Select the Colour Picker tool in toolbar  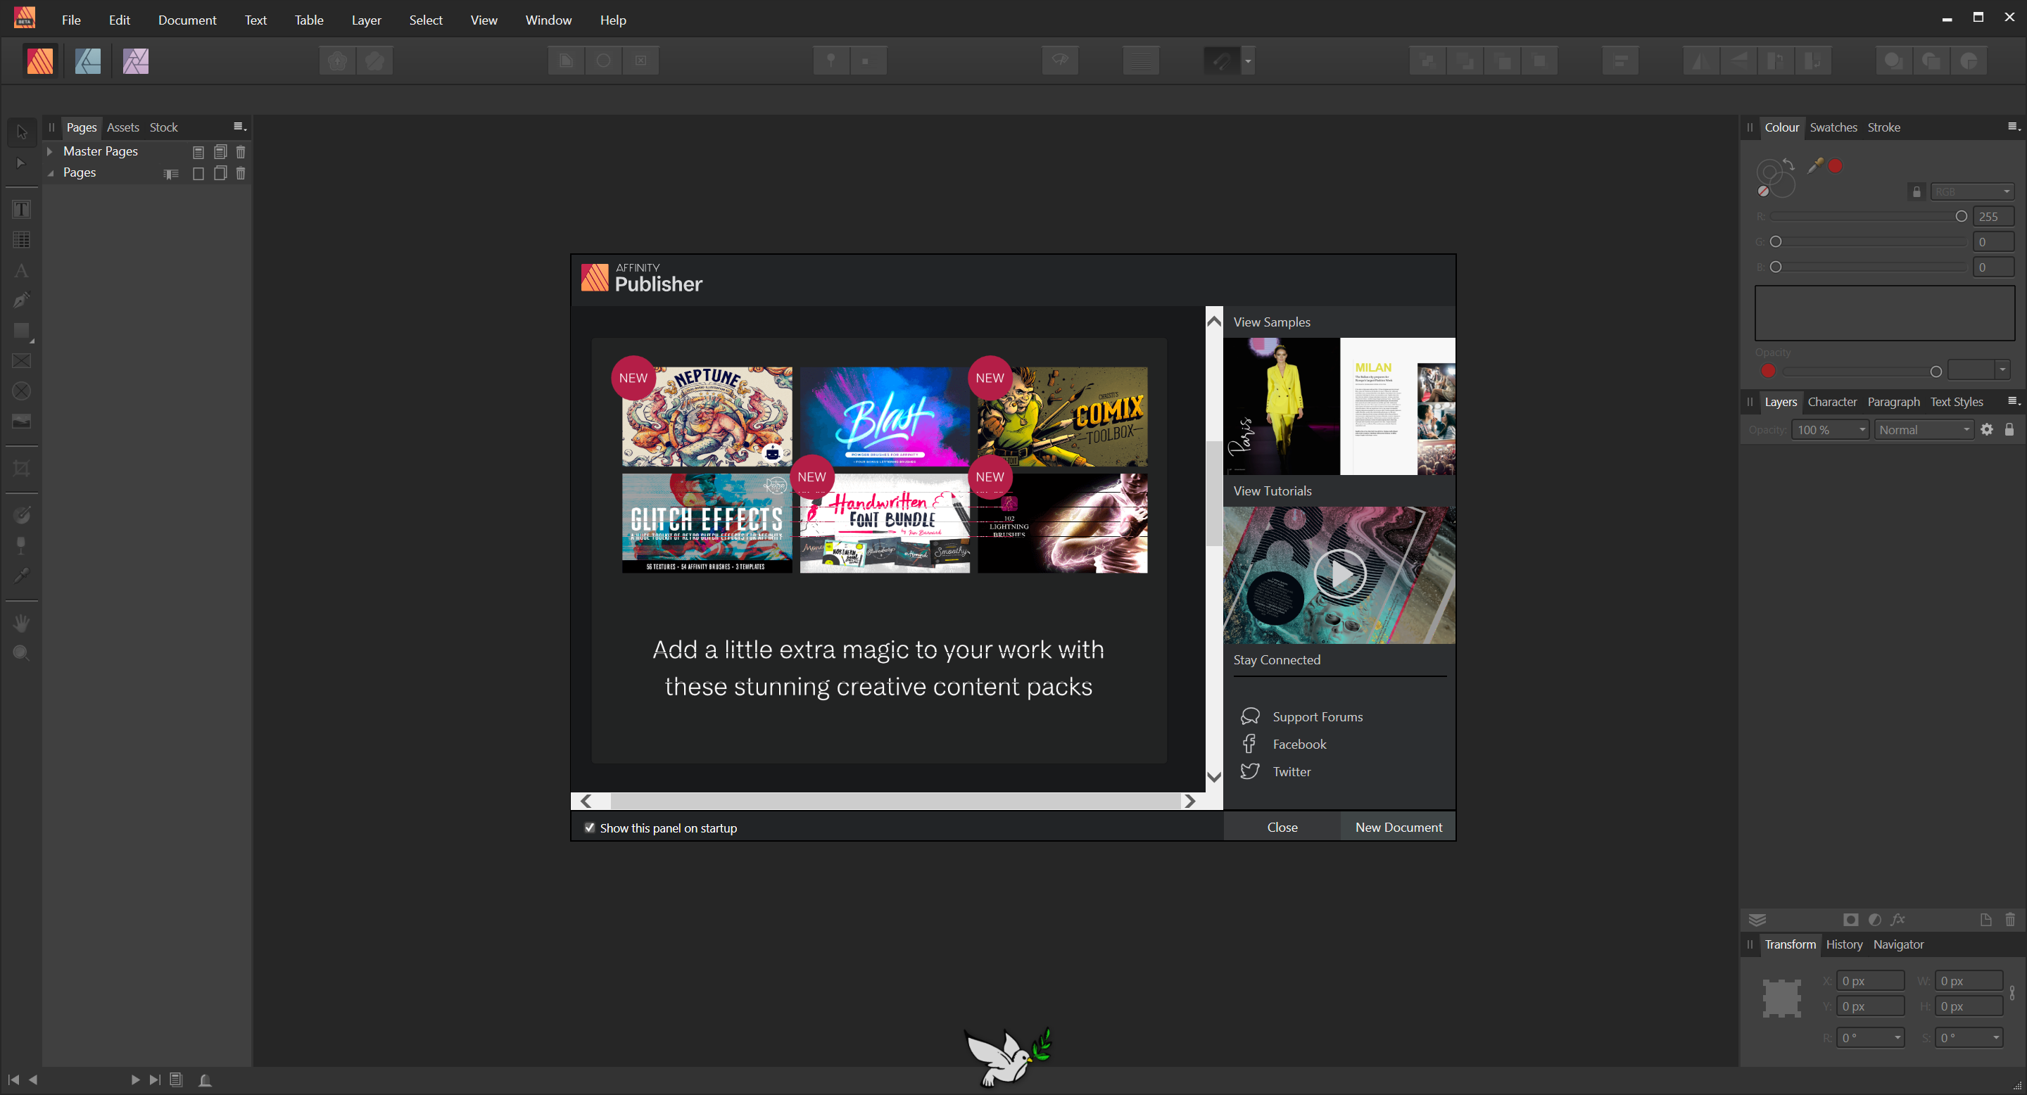click(21, 576)
